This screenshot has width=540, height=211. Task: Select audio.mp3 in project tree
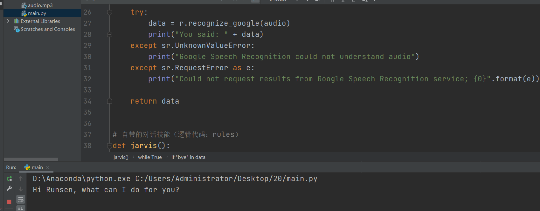pyautogui.click(x=40, y=5)
